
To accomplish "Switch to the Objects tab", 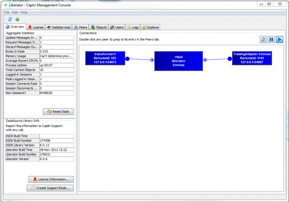I will click(99, 27).
